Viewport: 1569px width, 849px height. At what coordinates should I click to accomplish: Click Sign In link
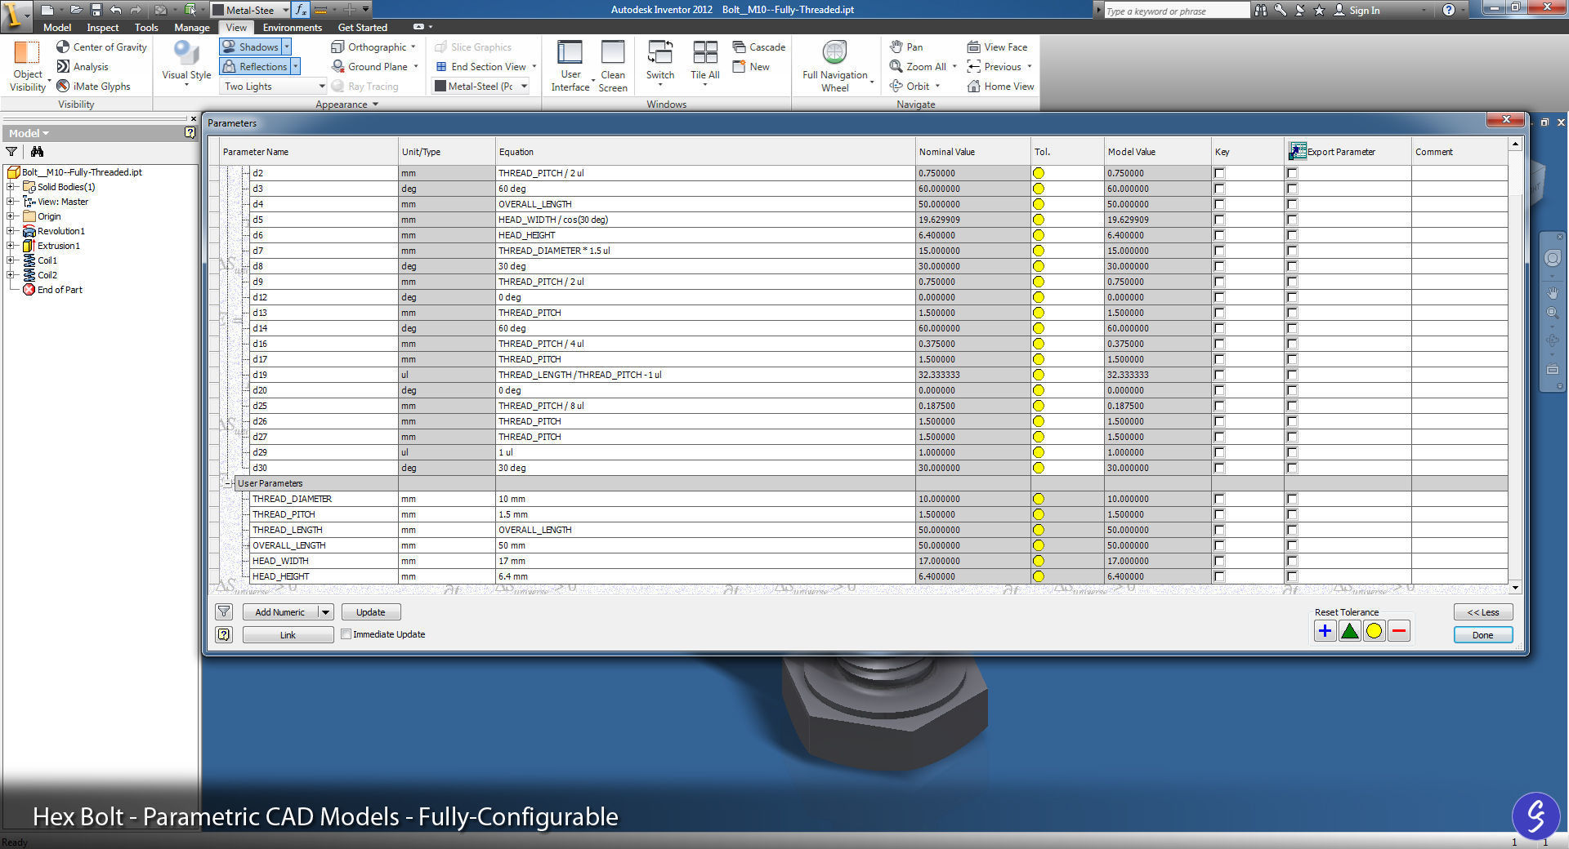(1364, 10)
